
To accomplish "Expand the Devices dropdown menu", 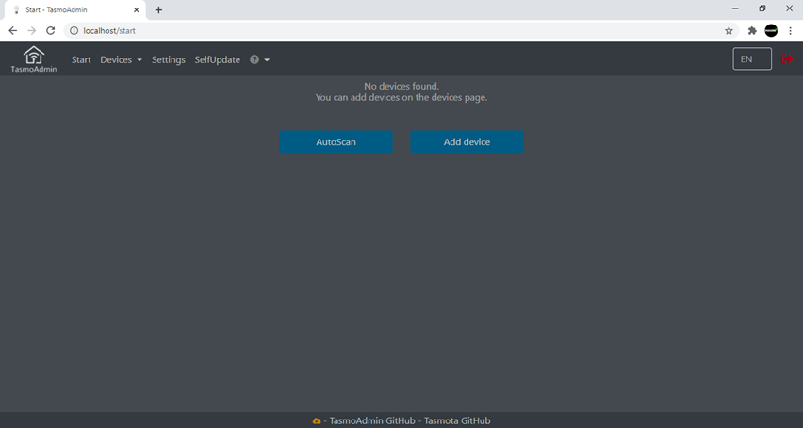I will (121, 60).
